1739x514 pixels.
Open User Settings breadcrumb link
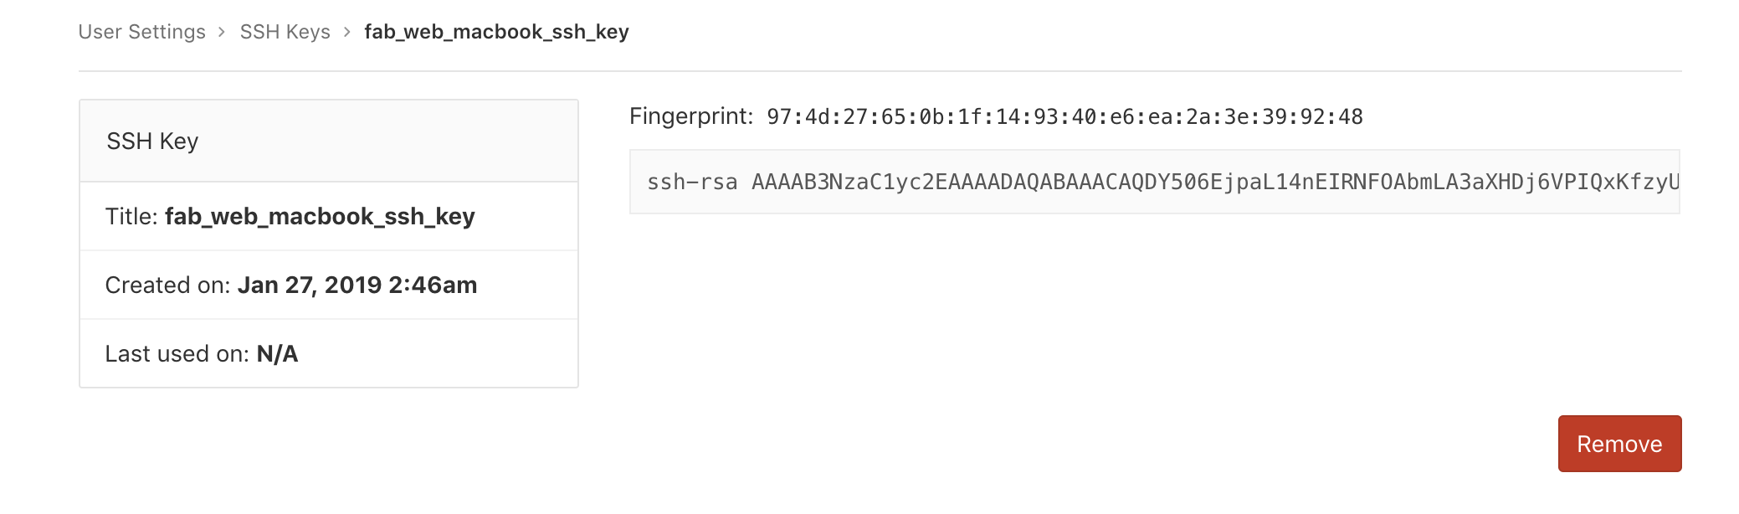[142, 32]
